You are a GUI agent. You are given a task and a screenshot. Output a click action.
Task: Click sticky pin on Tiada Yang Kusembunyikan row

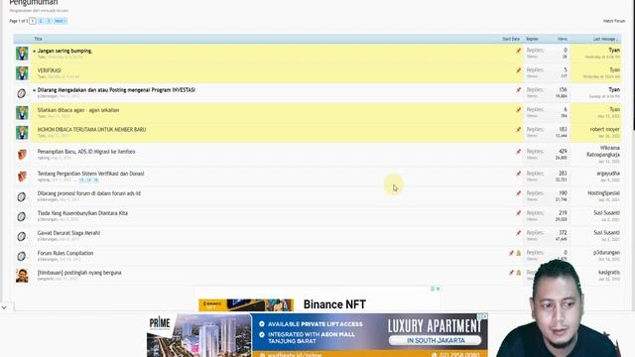tap(518, 213)
